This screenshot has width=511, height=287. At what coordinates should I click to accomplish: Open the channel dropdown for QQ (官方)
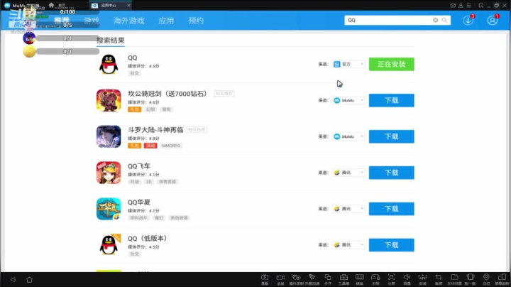coord(348,64)
